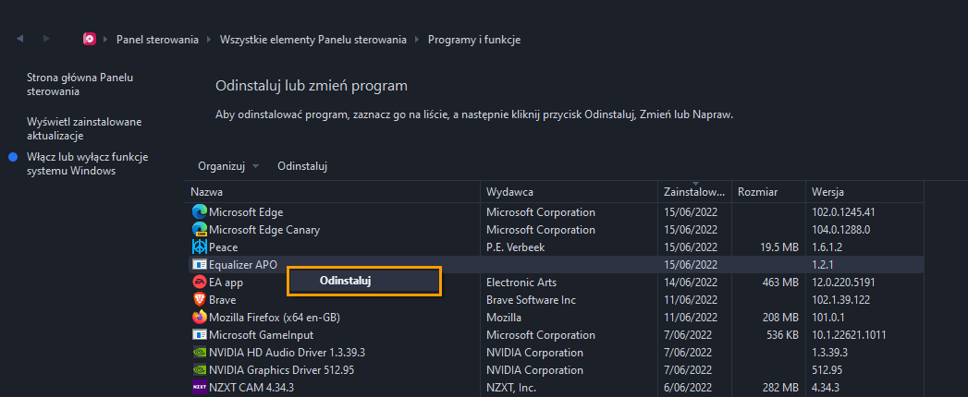This screenshot has width=968, height=397.
Task: Click publisher NZXT, Inc.
Action: [x=510, y=388]
